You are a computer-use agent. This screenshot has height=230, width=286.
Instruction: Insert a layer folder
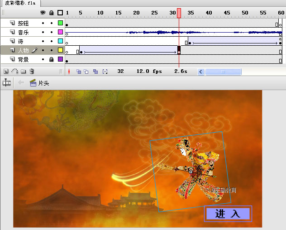(x=24, y=72)
